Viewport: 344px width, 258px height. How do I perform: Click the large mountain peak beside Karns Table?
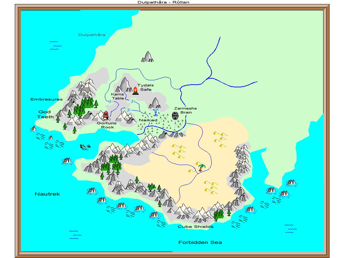pos(124,85)
